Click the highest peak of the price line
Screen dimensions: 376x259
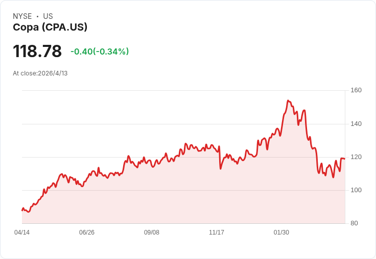289,101
